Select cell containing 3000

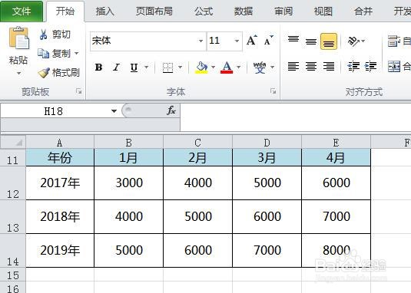[129, 183]
